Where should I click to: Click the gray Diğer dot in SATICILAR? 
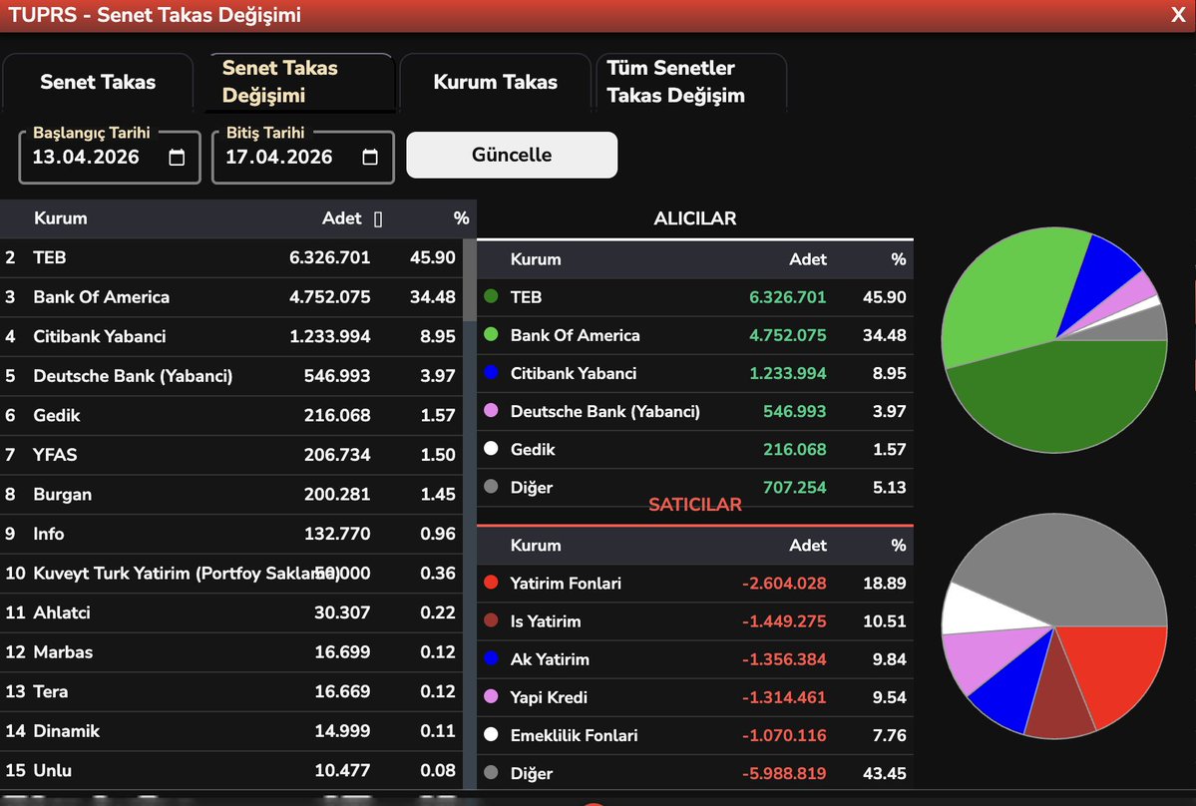(x=491, y=772)
